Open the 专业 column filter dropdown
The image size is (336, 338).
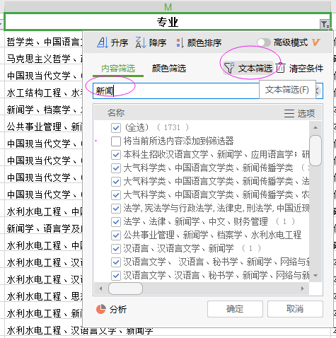(x=325, y=24)
